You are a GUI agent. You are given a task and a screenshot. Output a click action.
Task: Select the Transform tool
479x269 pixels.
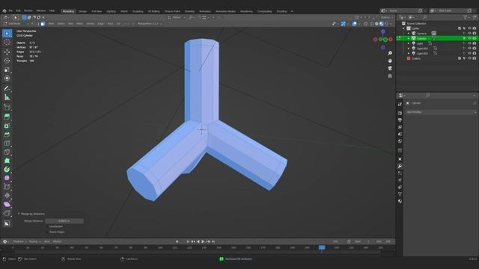coord(7,78)
